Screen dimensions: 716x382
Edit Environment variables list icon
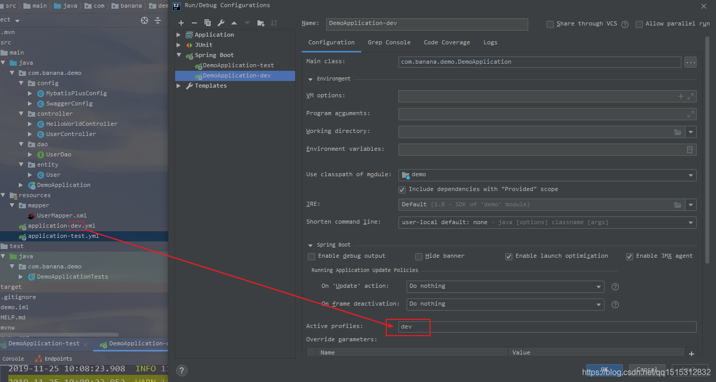click(690, 150)
